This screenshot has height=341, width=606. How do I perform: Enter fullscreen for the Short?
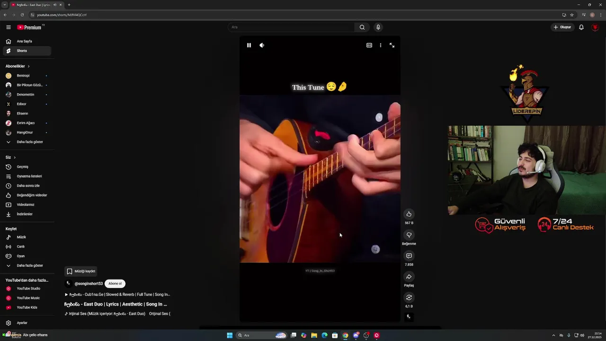coord(392,45)
